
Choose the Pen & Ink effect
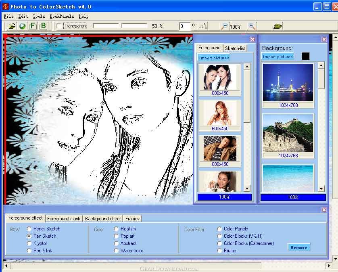coord(29,251)
